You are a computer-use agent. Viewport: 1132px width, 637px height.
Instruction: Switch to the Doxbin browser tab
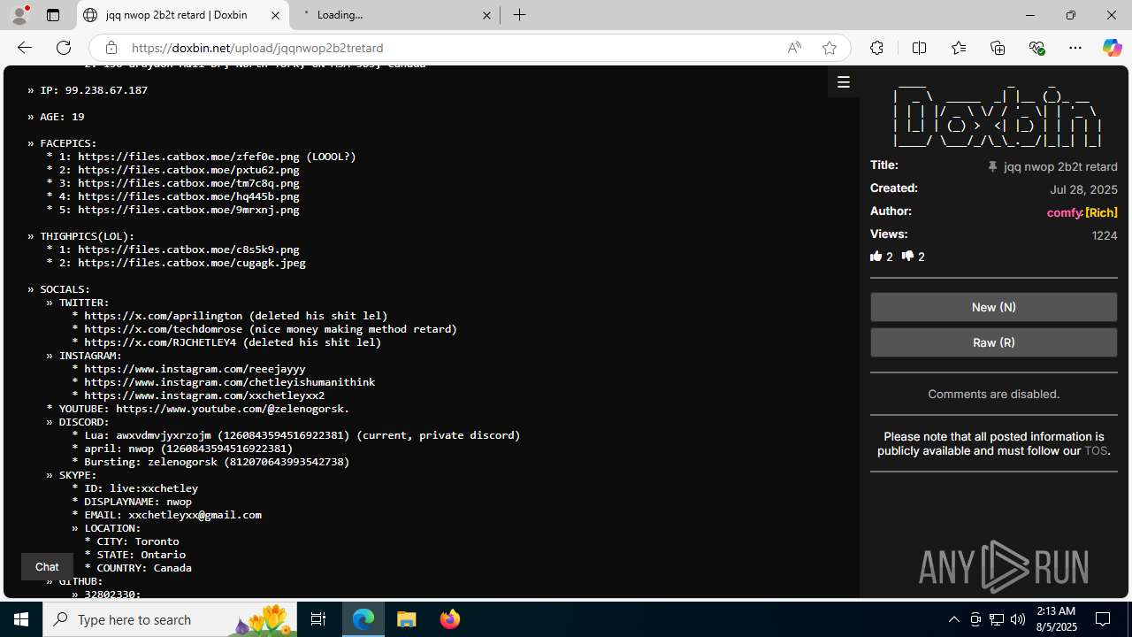point(183,15)
